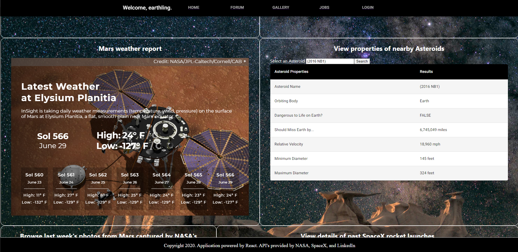Click the copyright footer text
Viewport: 518px width, 252px height.
(259, 245)
